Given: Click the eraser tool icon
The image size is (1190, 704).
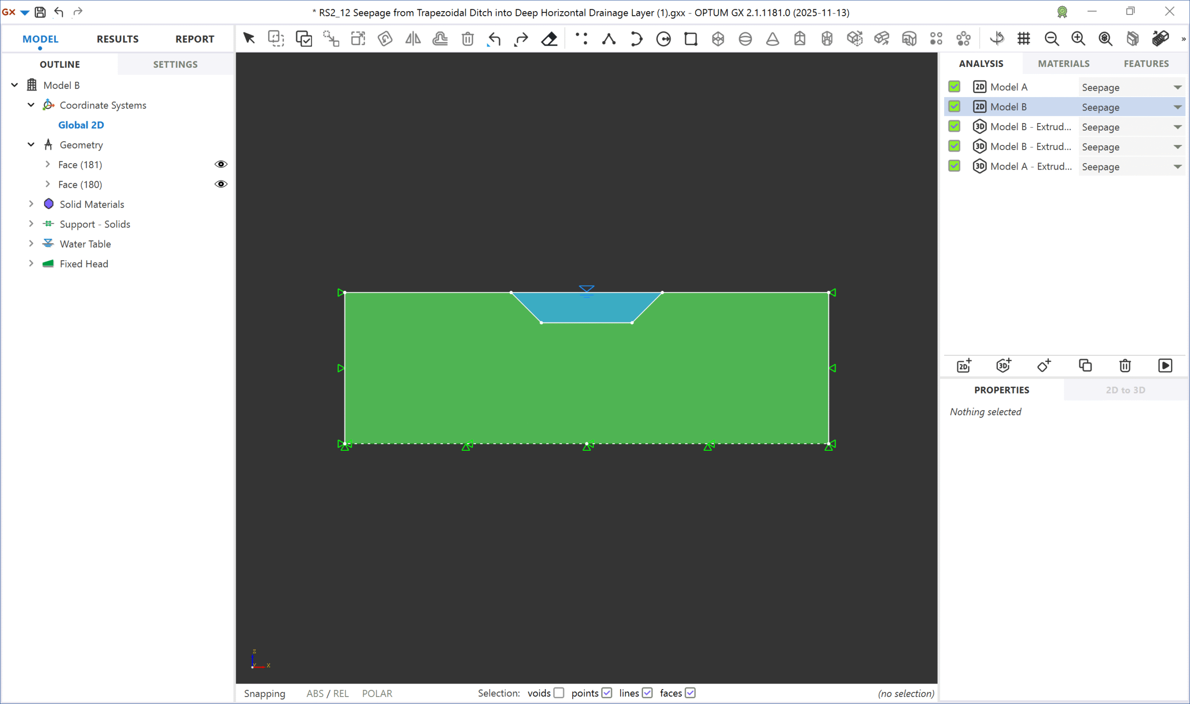Looking at the screenshot, I should point(549,39).
